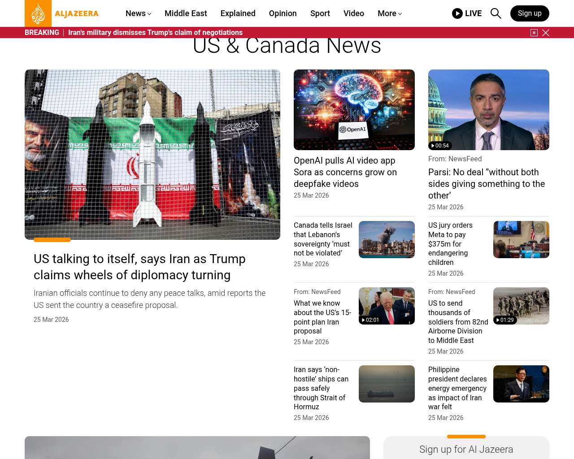Open the Philippine president energy emergency headline
The height and width of the screenshot is (459, 574).
point(457,388)
